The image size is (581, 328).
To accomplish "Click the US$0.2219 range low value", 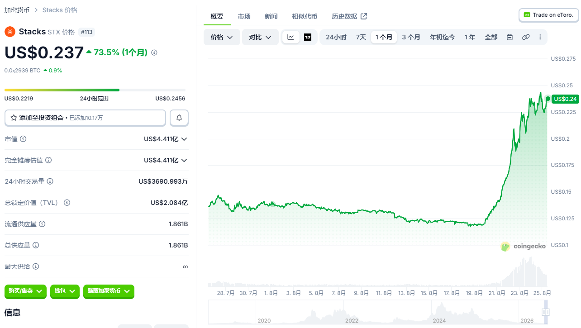I will click(x=19, y=98).
